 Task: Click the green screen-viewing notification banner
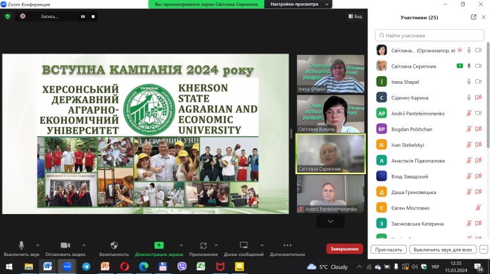coord(207,5)
